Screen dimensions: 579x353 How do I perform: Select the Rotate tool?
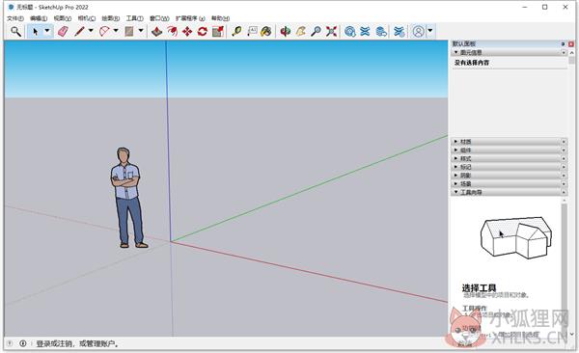coord(202,32)
